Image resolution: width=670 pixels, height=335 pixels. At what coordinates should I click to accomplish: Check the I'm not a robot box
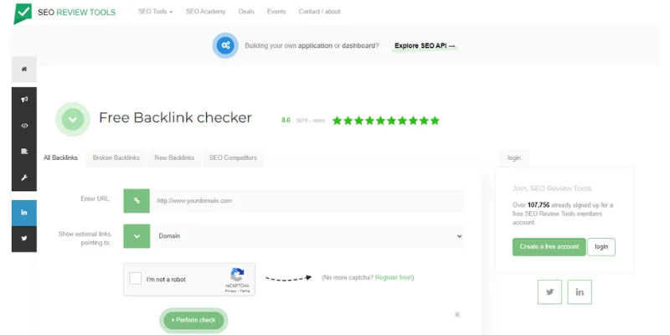pos(136,279)
